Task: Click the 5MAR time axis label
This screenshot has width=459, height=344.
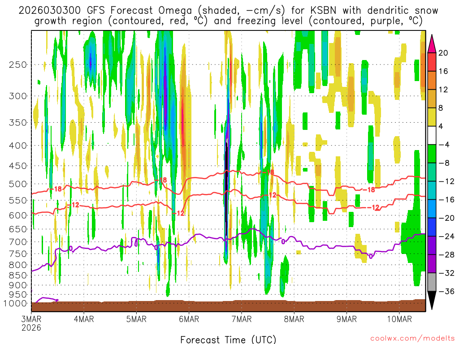Action: (x=136, y=319)
